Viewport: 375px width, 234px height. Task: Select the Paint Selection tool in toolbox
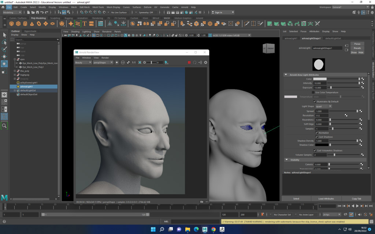pos(4,49)
